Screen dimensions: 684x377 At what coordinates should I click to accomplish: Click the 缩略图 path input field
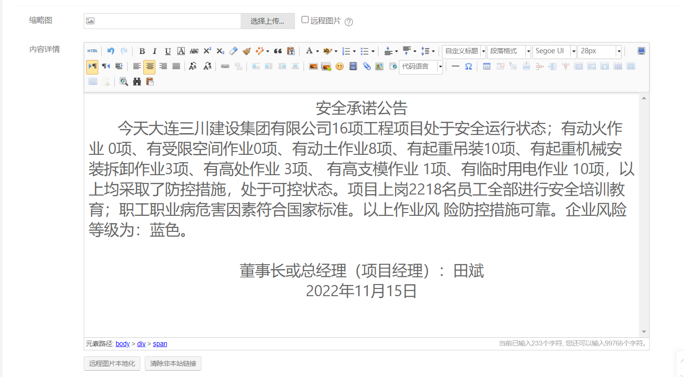[163, 21]
